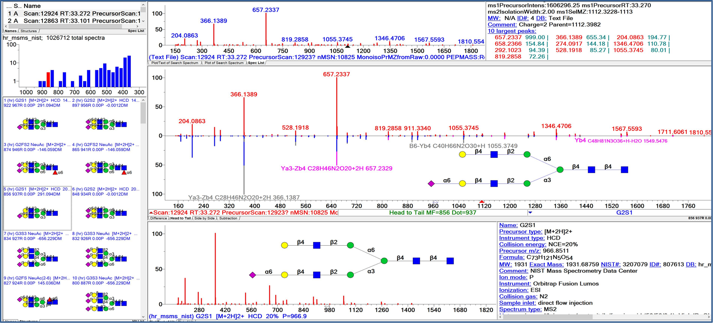Click the Name: link in hit info
Screen dimensions: 713x323
pyautogui.click(x=508, y=225)
